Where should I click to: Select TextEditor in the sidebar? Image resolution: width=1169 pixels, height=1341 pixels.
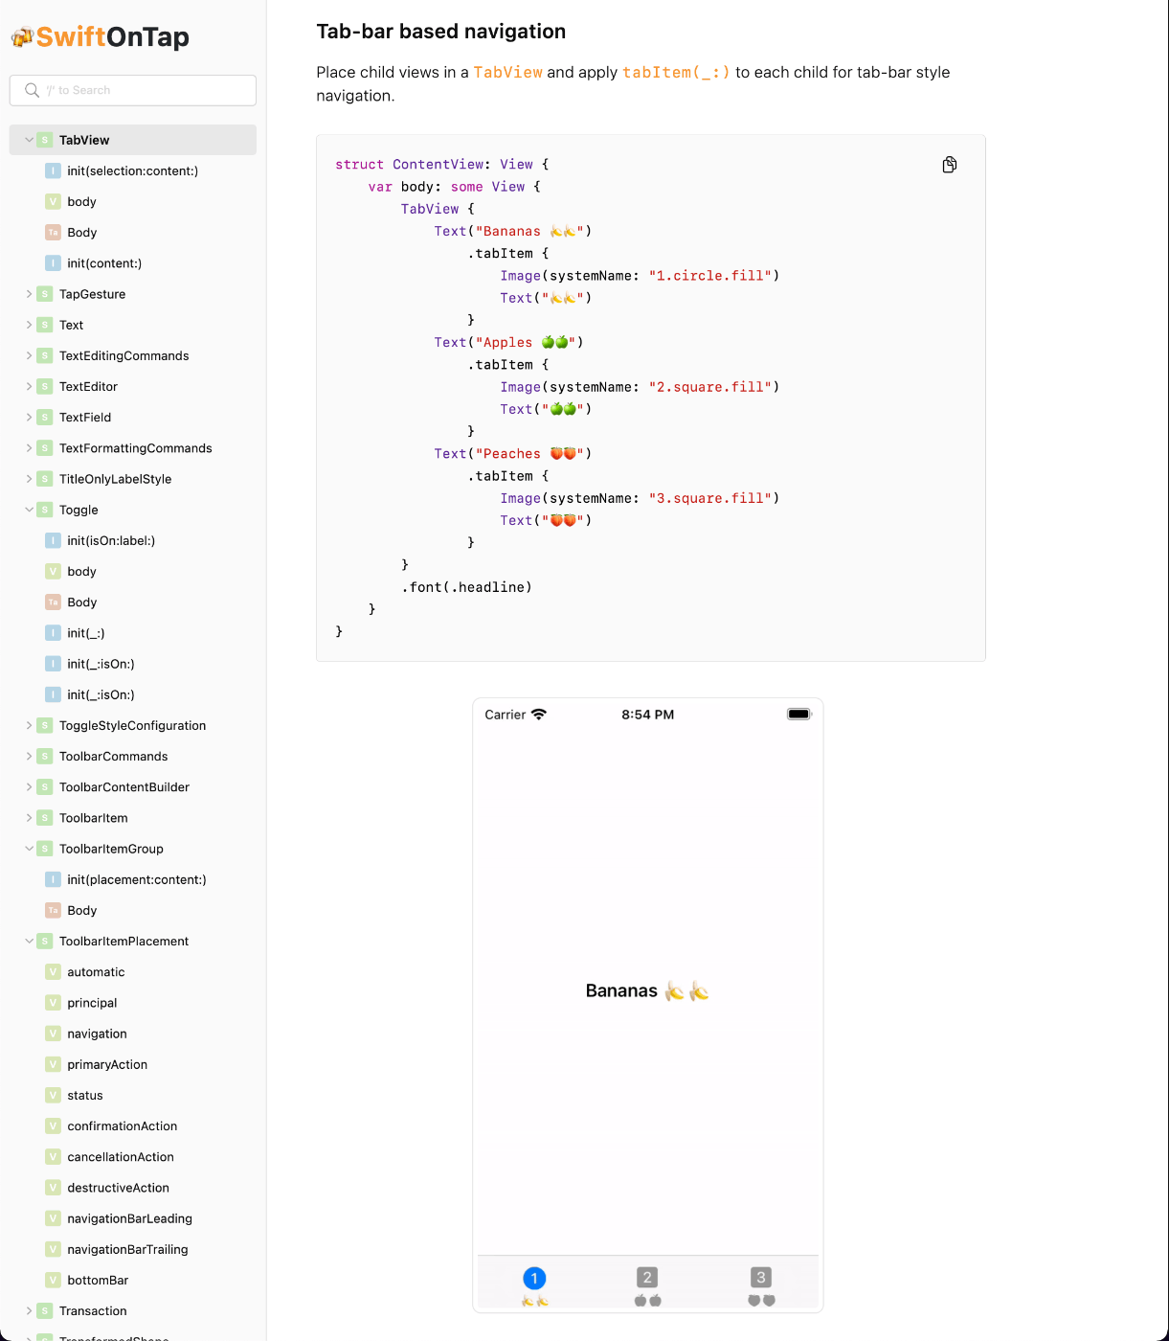point(87,386)
